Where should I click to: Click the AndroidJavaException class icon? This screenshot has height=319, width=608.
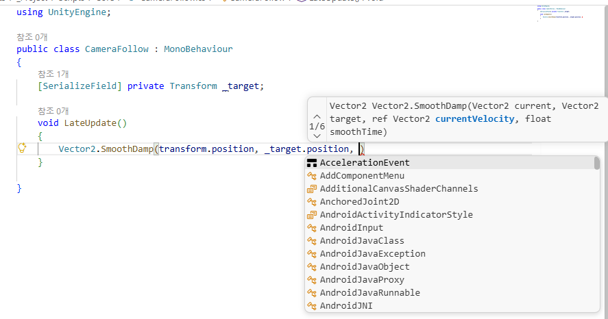(x=312, y=254)
